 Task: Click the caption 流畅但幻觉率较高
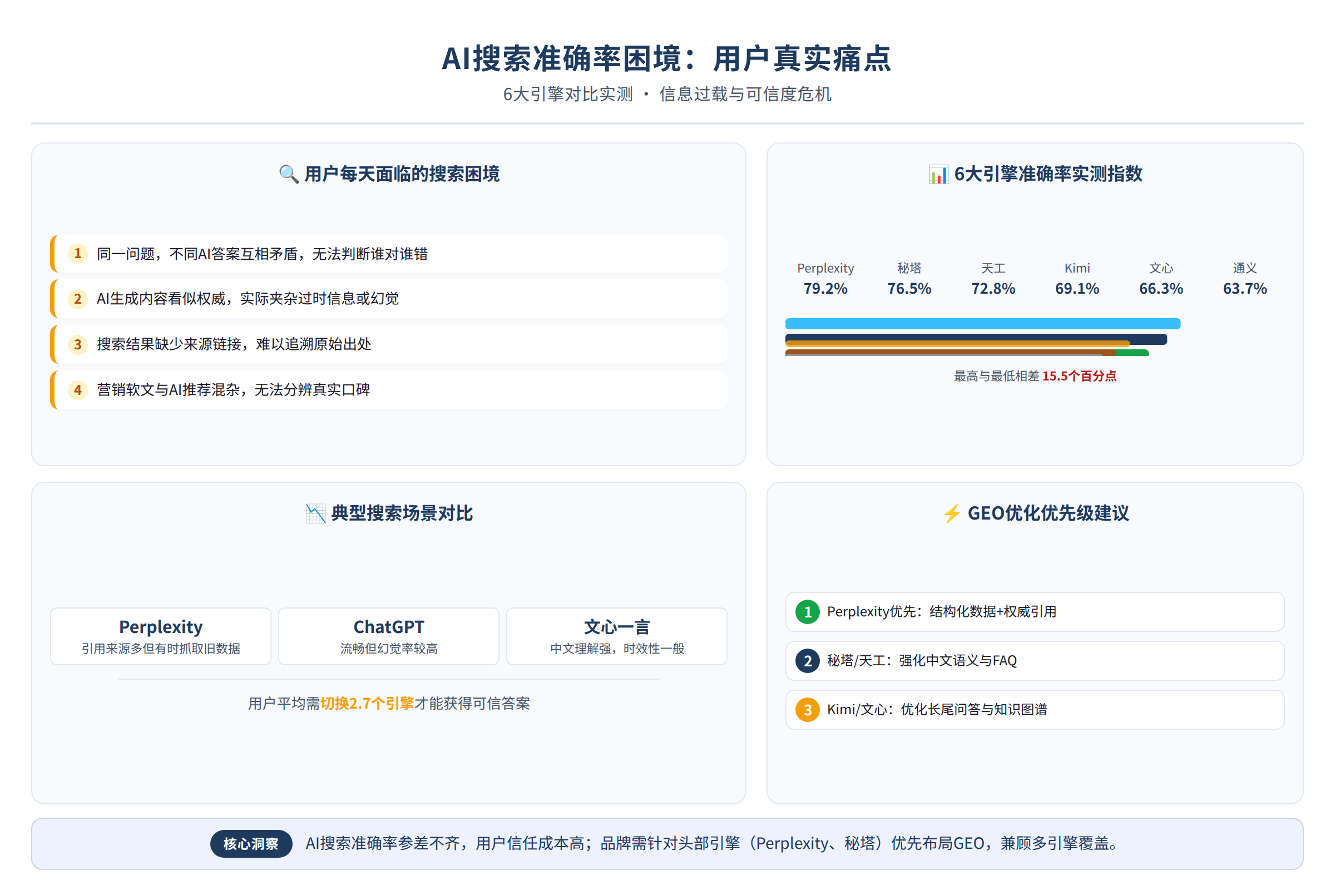pos(389,649)
